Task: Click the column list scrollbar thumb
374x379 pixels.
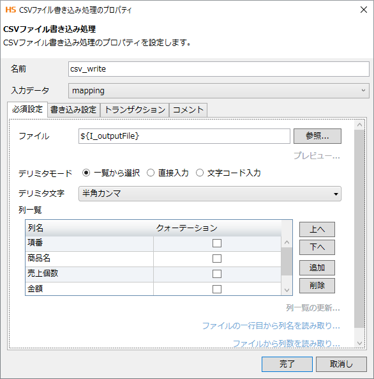Action: (x=287, y=261)
